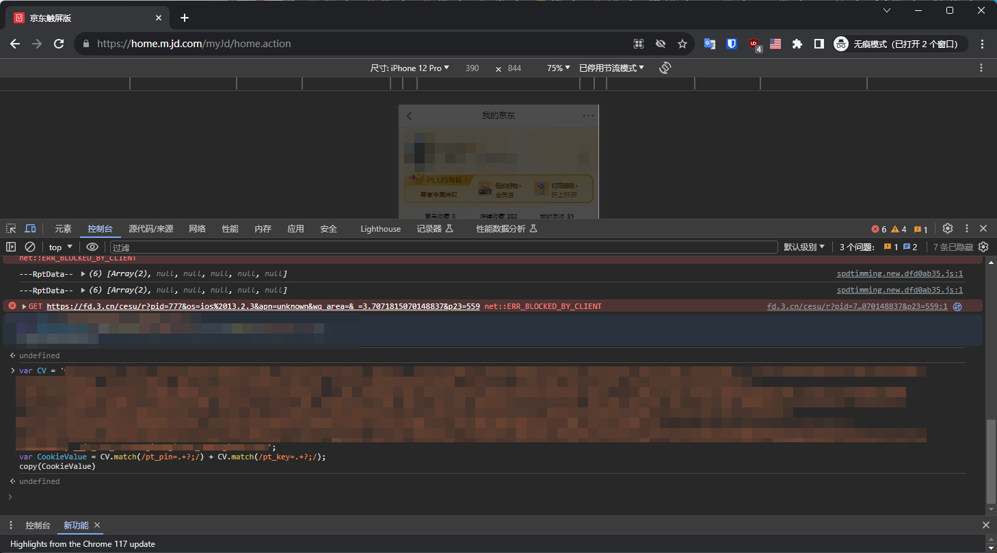The height and width of the screenshot is (553, 997).
Task: Open DevTools settings gear icon
Action: tap(947, 228)
